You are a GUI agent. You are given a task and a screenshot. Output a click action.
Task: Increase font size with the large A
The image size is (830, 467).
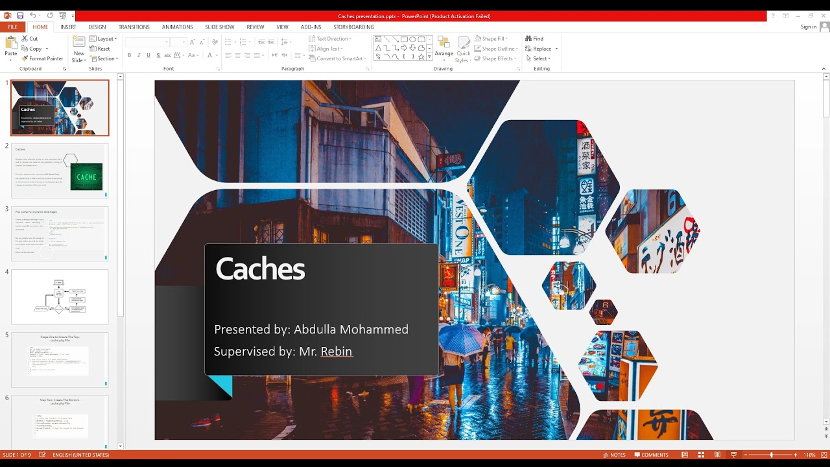(x=193, y=42)
